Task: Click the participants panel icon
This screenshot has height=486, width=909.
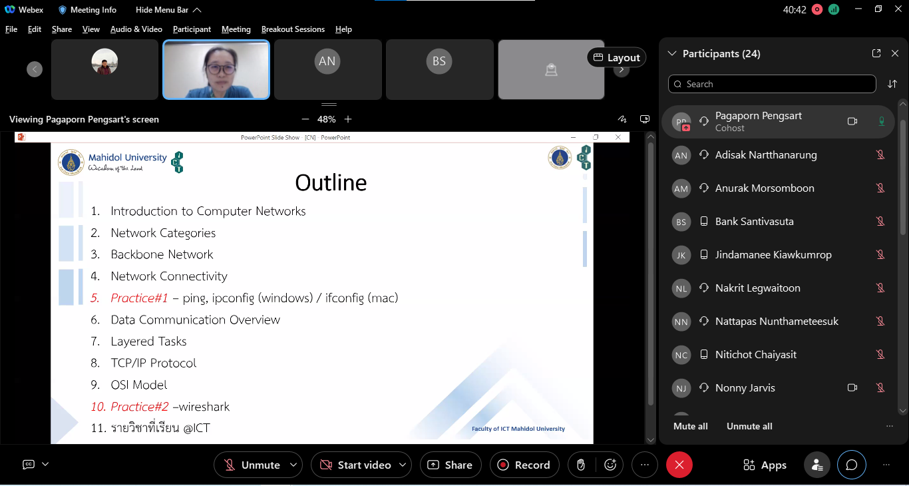Action: tap(817, 465)
